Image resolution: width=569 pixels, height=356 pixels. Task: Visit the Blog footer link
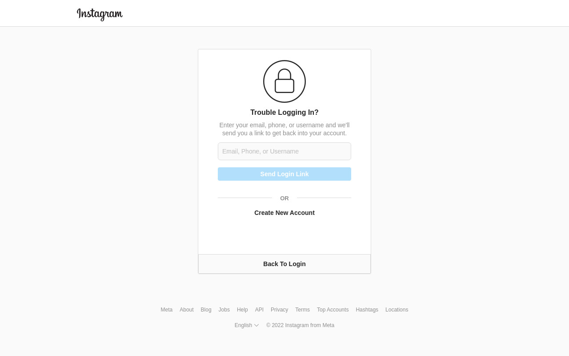(206, 310)
